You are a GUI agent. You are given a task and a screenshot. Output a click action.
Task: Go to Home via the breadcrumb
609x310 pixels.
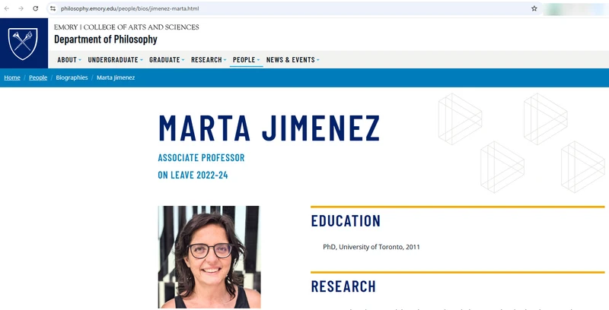(x=12, y=77)
